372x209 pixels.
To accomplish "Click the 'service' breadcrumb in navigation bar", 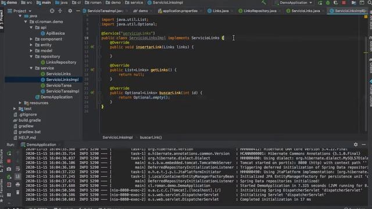I will click(137, 2).
